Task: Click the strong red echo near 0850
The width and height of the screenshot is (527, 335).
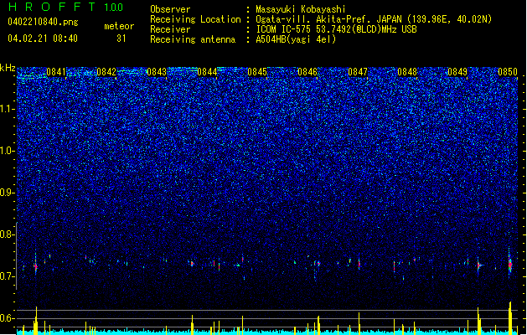Action: pyautogui.click(x=510, y=265)
